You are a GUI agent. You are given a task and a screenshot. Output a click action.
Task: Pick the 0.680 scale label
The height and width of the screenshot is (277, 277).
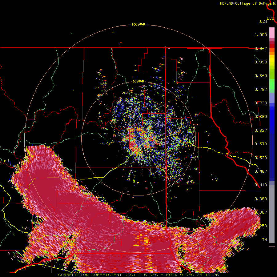click(261, 117)
